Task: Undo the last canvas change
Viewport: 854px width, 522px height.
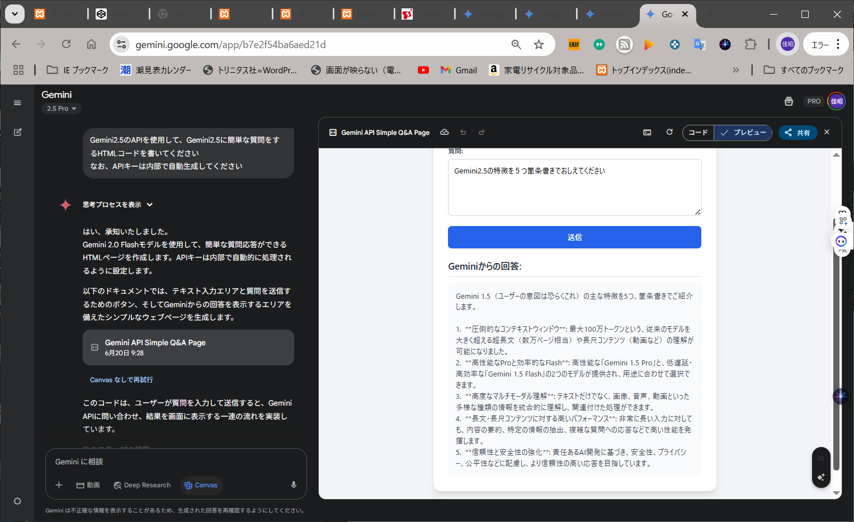Action: [463, 132]
